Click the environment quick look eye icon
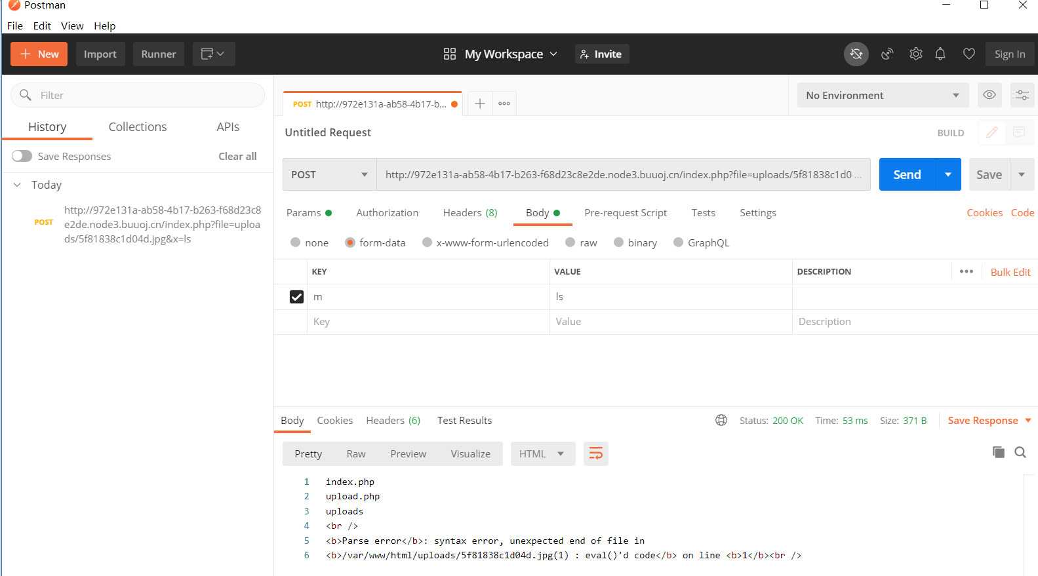 (989, 95)
